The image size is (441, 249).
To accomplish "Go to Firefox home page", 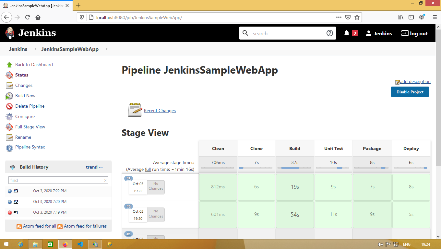I will [x=38, y=17].
